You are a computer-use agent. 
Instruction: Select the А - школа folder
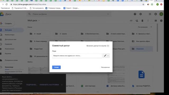click(x=64, y=34)
